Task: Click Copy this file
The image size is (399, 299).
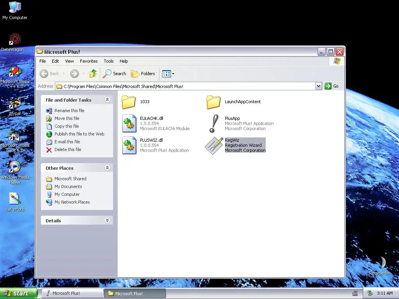Action: tap(67, 126)
